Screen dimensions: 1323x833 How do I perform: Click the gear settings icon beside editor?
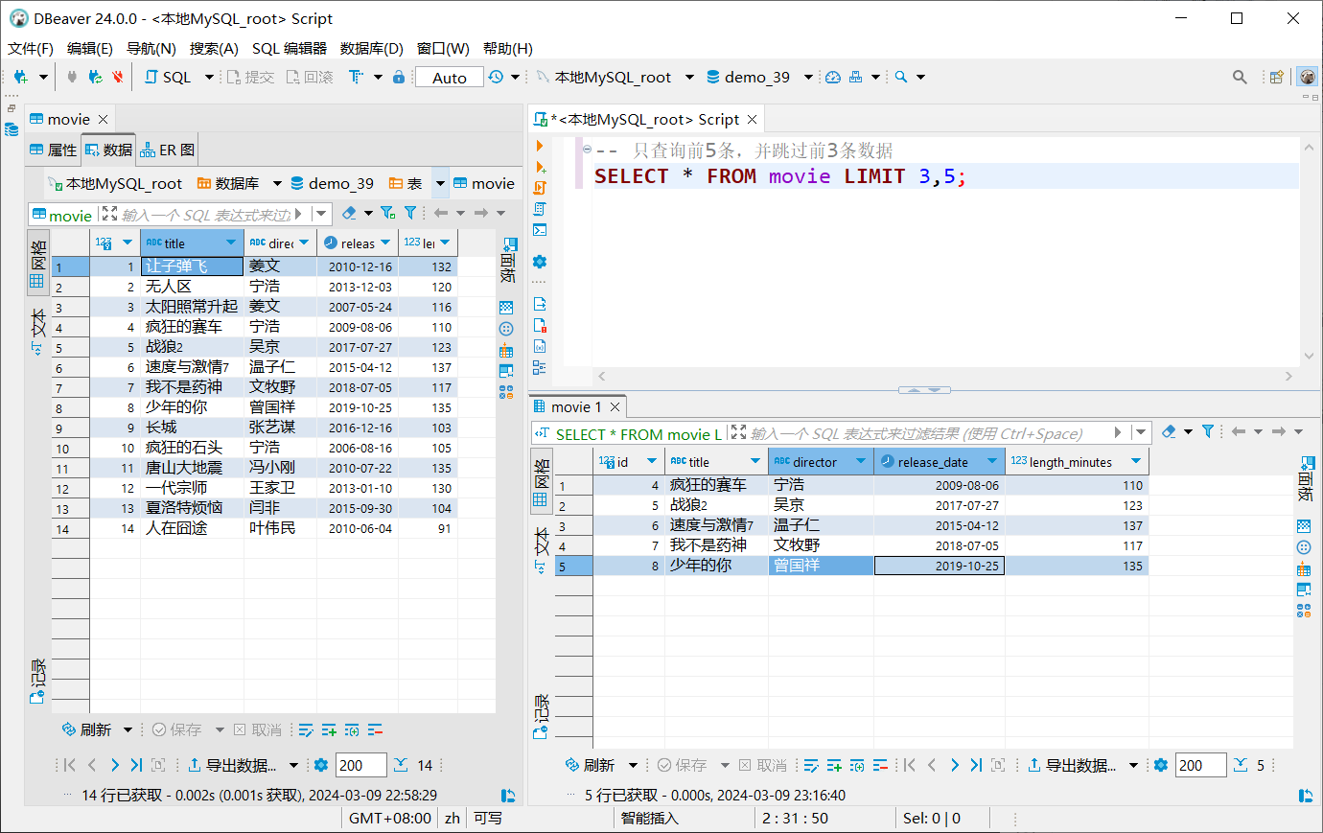point(540,262)
